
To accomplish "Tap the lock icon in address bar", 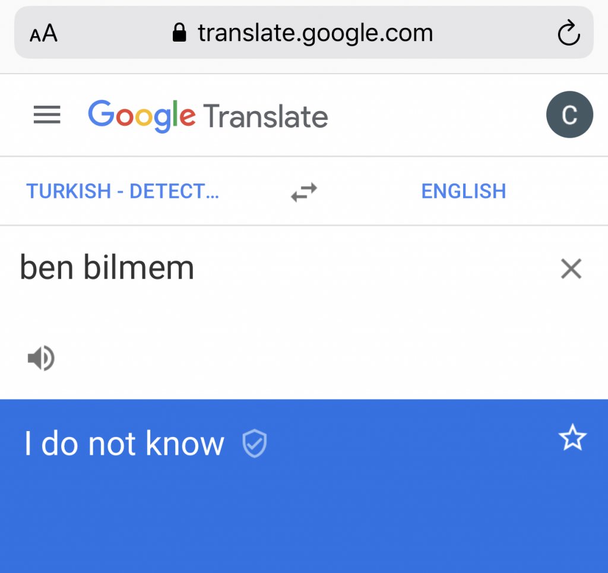I will pos(179,33).
